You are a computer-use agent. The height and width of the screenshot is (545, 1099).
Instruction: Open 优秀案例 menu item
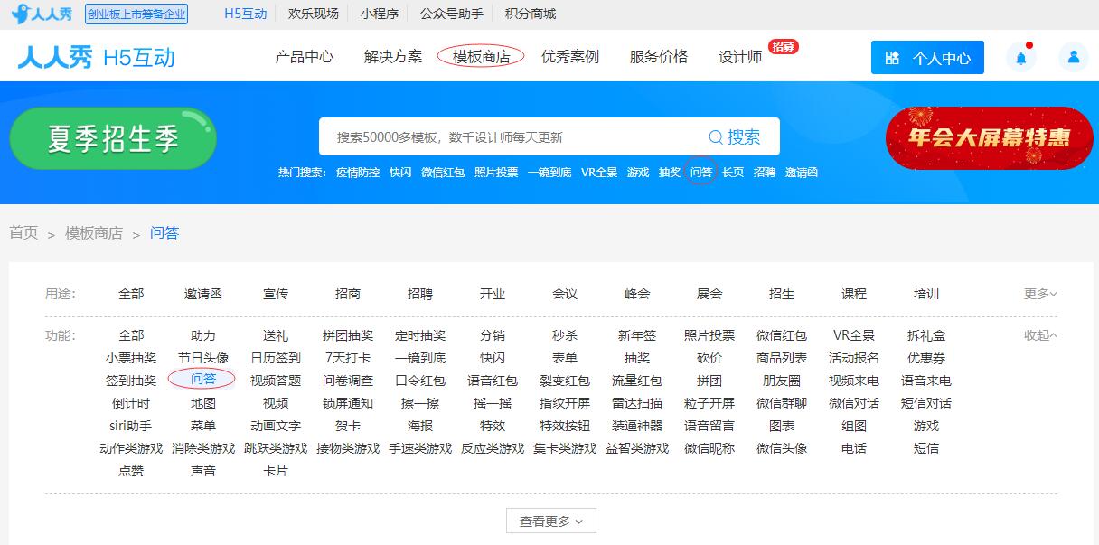click(x=570, y=57)
